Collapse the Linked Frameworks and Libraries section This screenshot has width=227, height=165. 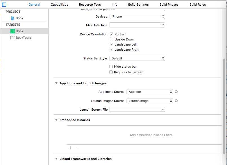[56, 159]
